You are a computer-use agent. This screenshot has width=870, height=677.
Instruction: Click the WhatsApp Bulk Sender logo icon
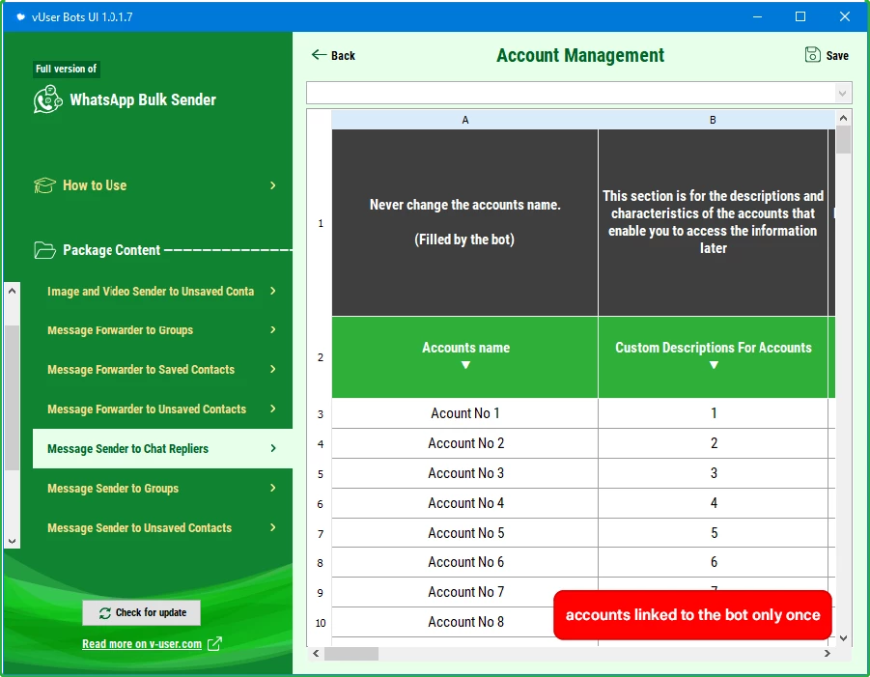(47, 99)
